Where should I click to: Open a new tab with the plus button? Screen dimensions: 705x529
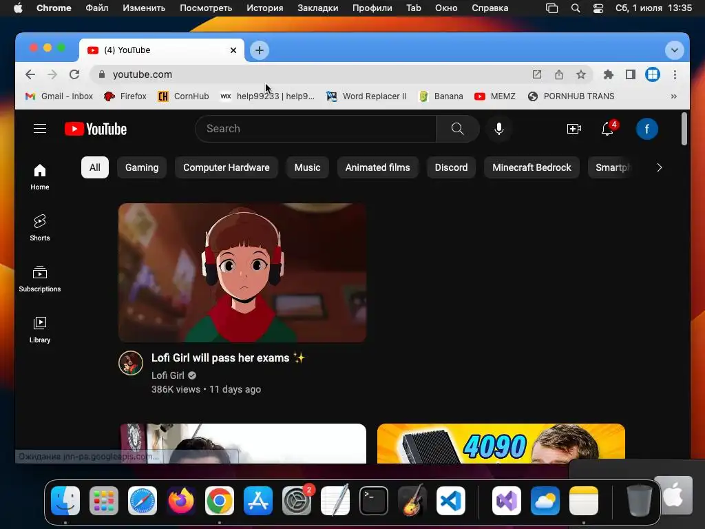(260, 50)
